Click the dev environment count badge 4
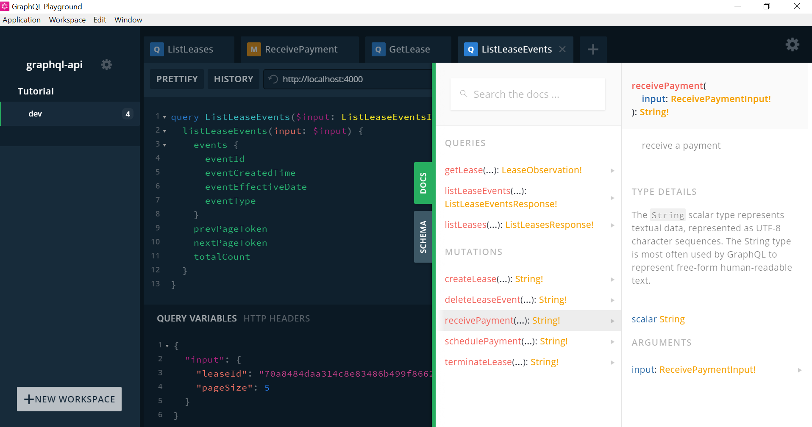The image size is (812, 427). pyautogui.click(x=128, y=114)
